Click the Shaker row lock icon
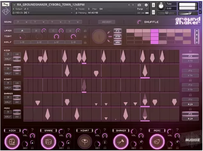 190,95
